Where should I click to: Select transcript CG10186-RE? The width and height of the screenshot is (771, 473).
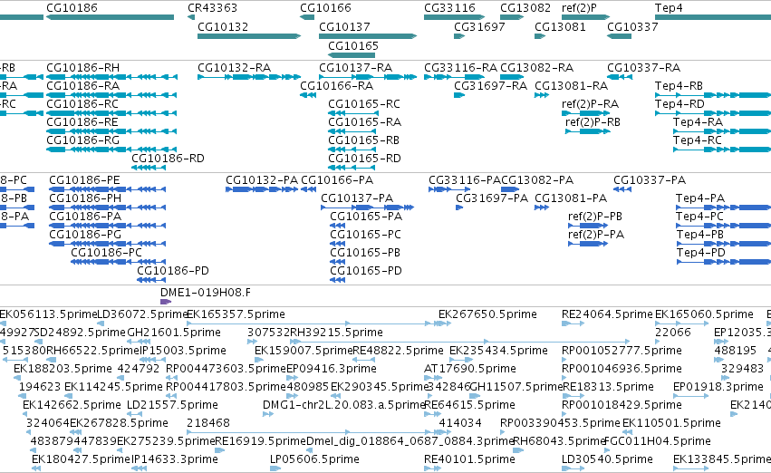pyautogui.click(x=111, y=131)
